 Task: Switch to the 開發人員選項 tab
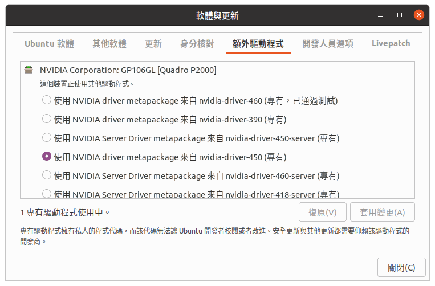[328, 43]
